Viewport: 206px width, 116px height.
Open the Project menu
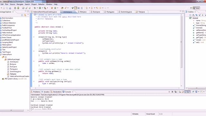[x=34, y=4]
